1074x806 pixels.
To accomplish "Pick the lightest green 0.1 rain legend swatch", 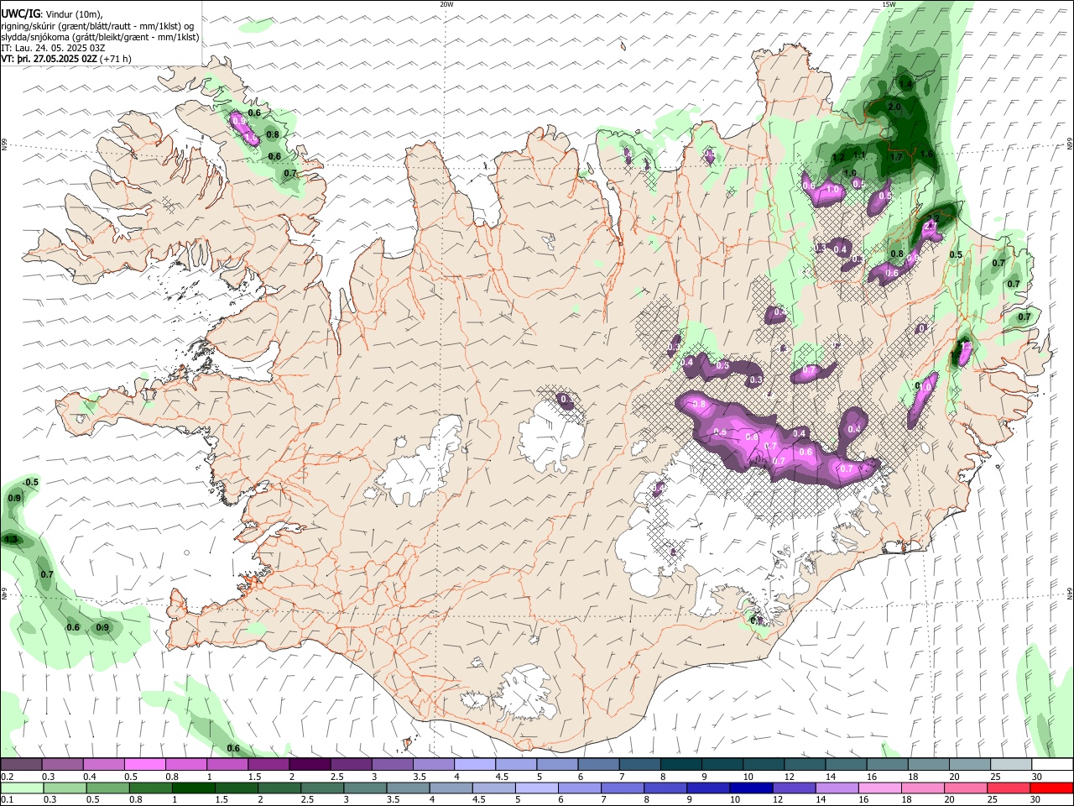I will click(22, 788).
